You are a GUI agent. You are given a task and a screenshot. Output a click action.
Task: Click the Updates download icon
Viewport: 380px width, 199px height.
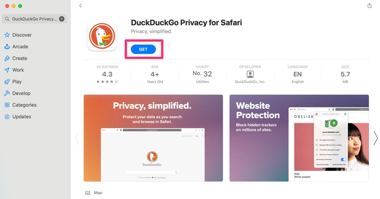click(x=7, y=117)
